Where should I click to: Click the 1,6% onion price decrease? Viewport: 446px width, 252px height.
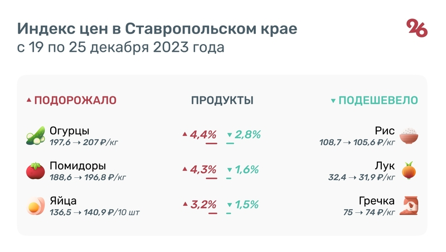[248, 169]
